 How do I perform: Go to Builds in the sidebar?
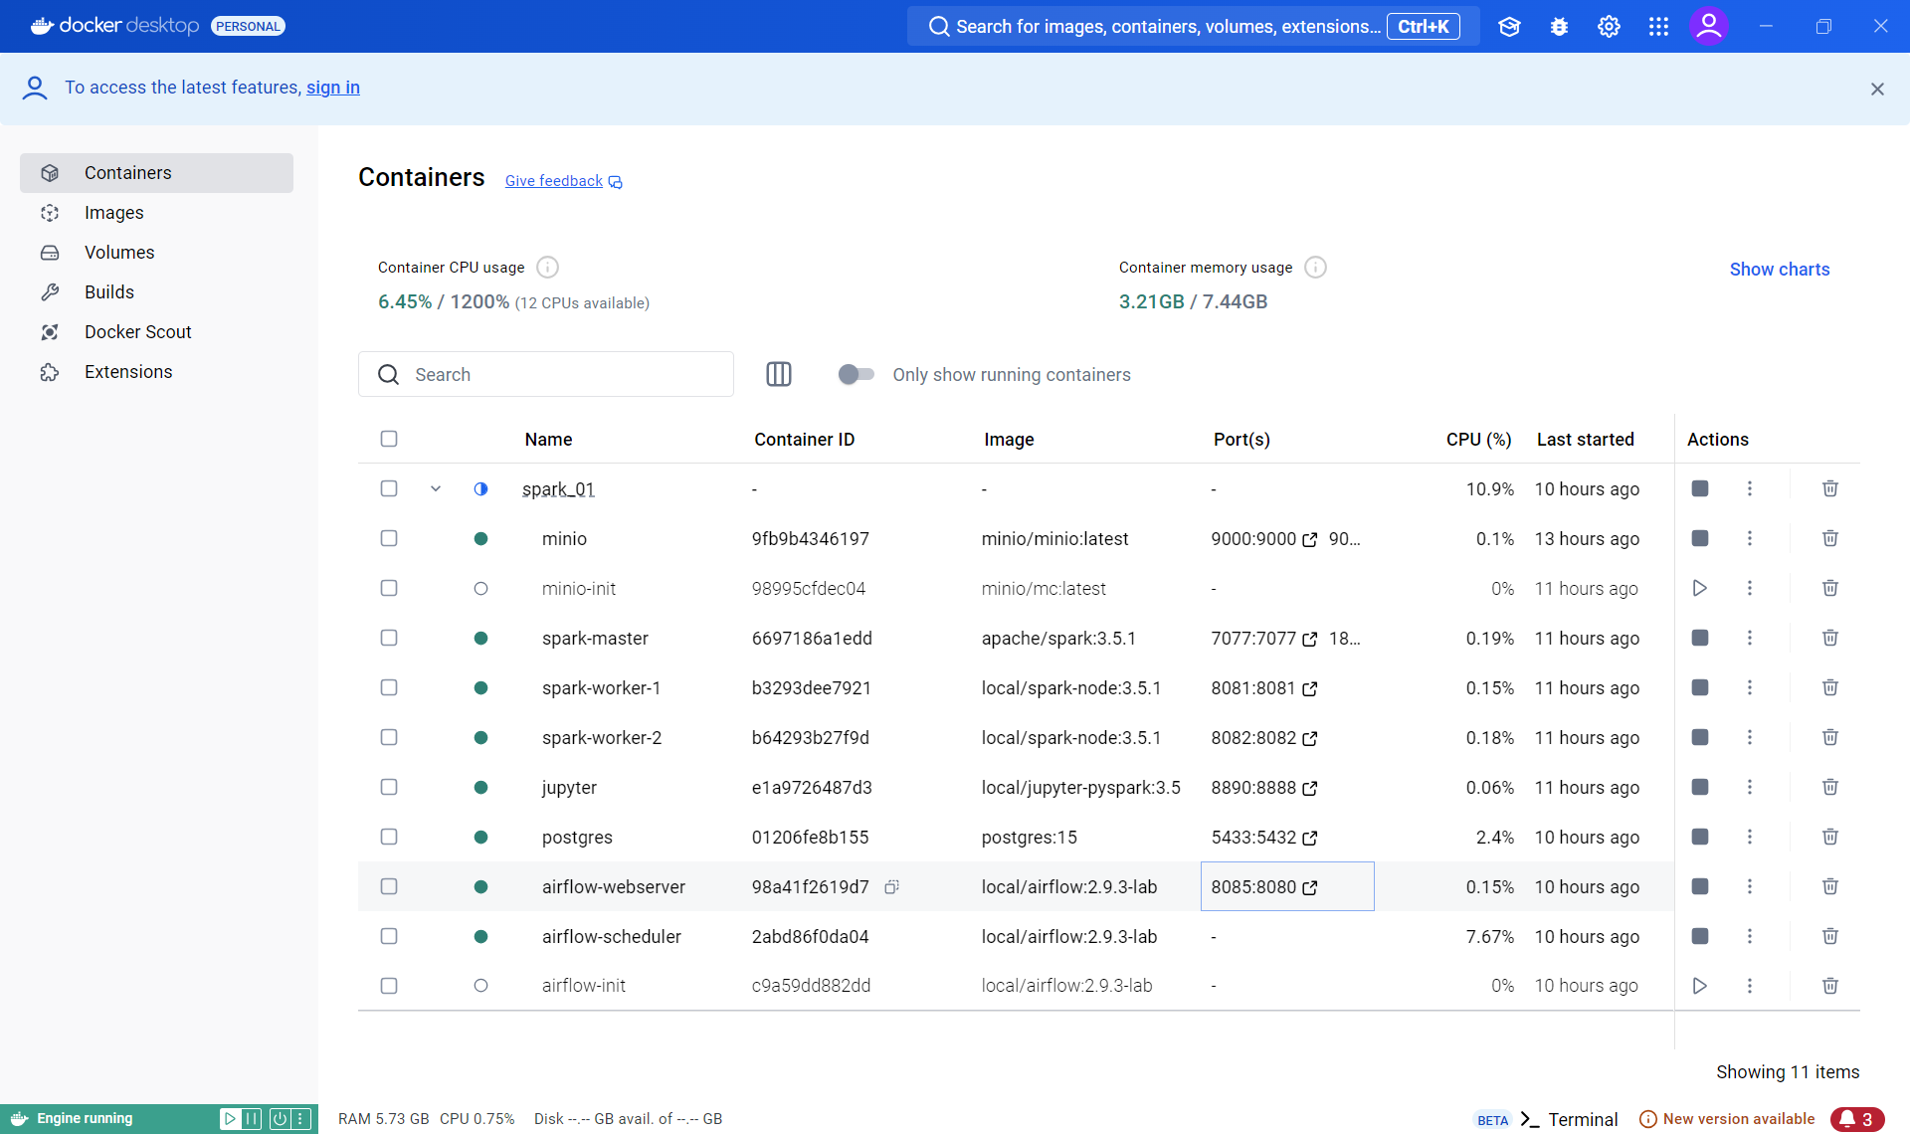[x=156, y=292]
